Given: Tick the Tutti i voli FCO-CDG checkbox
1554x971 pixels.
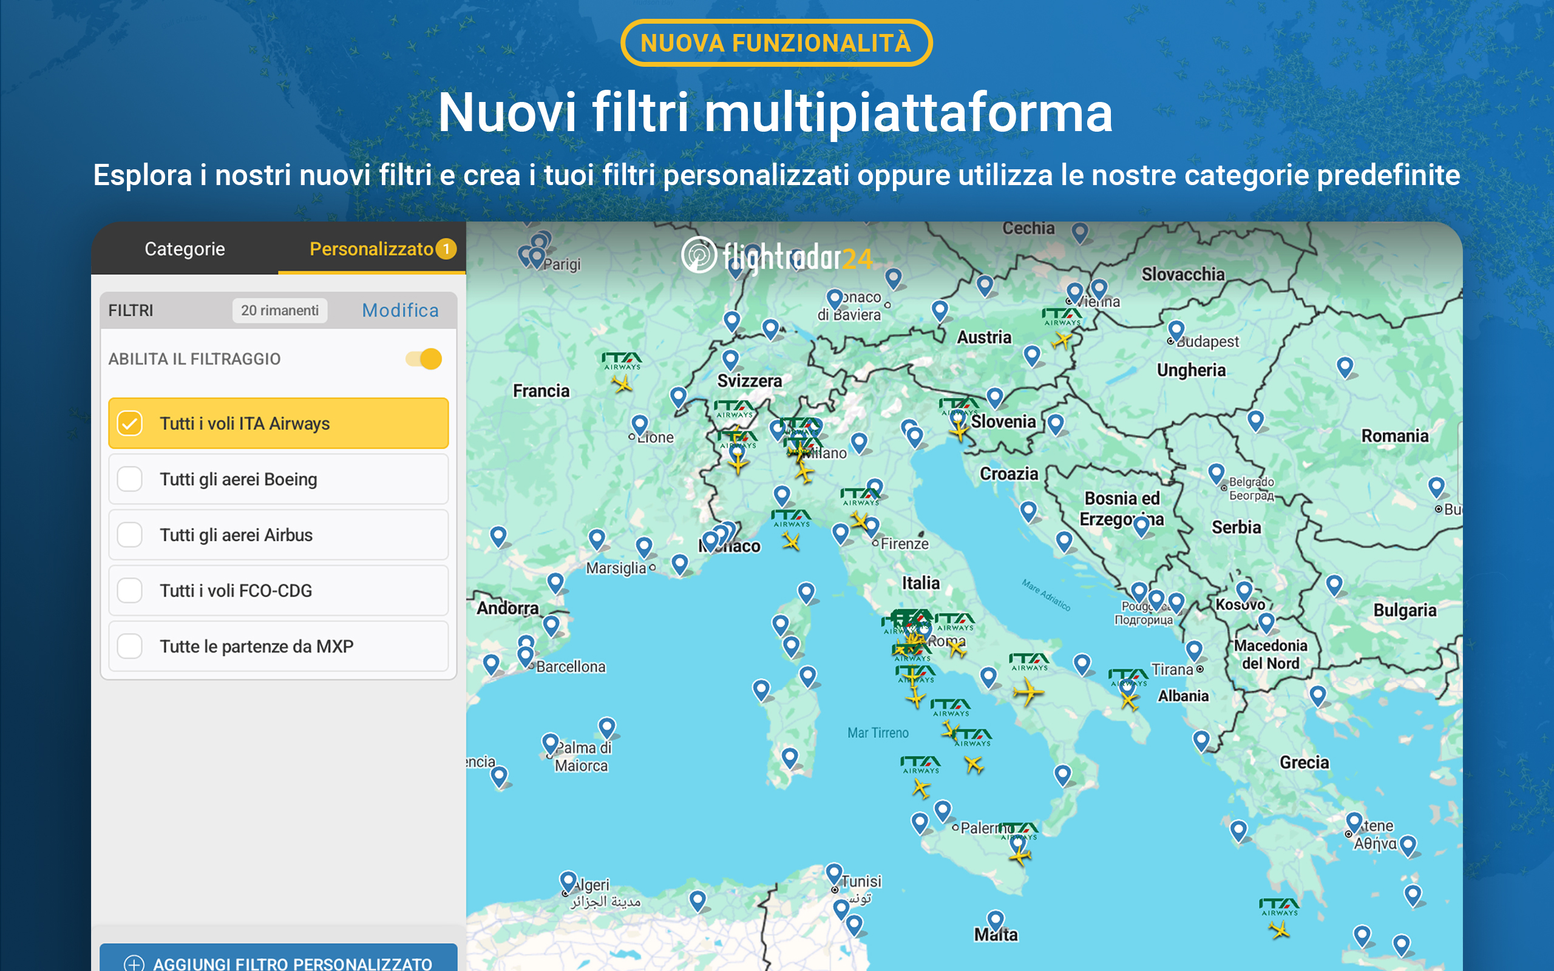Looking at the screenshot, I should (130, 590).
